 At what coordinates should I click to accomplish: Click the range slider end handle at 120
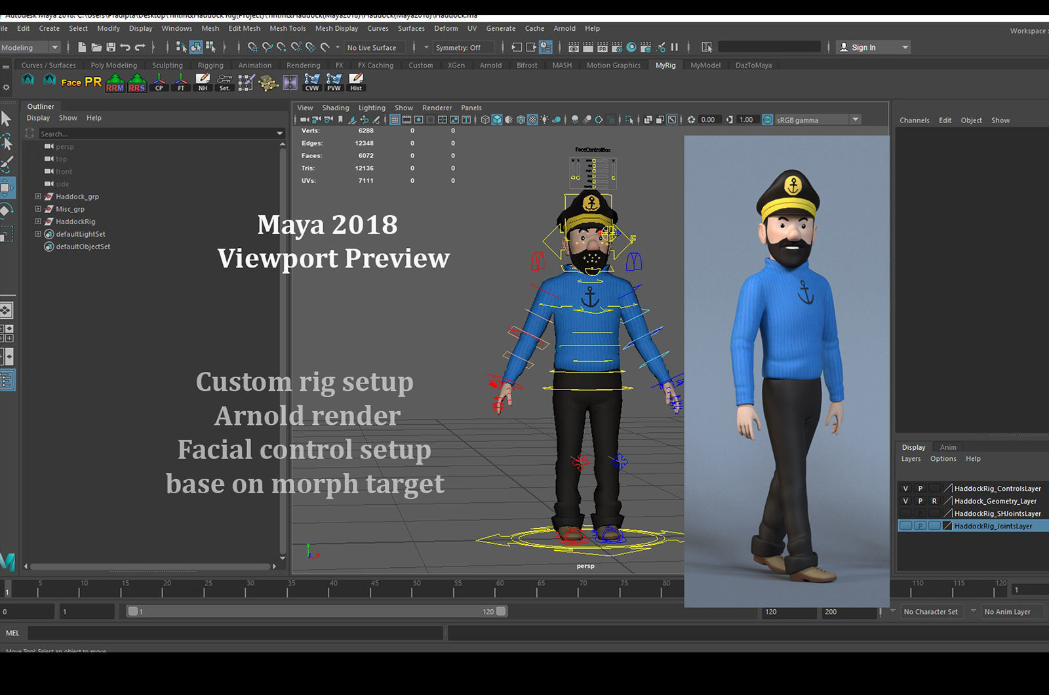pyautogui.click(x=502, y=611)
